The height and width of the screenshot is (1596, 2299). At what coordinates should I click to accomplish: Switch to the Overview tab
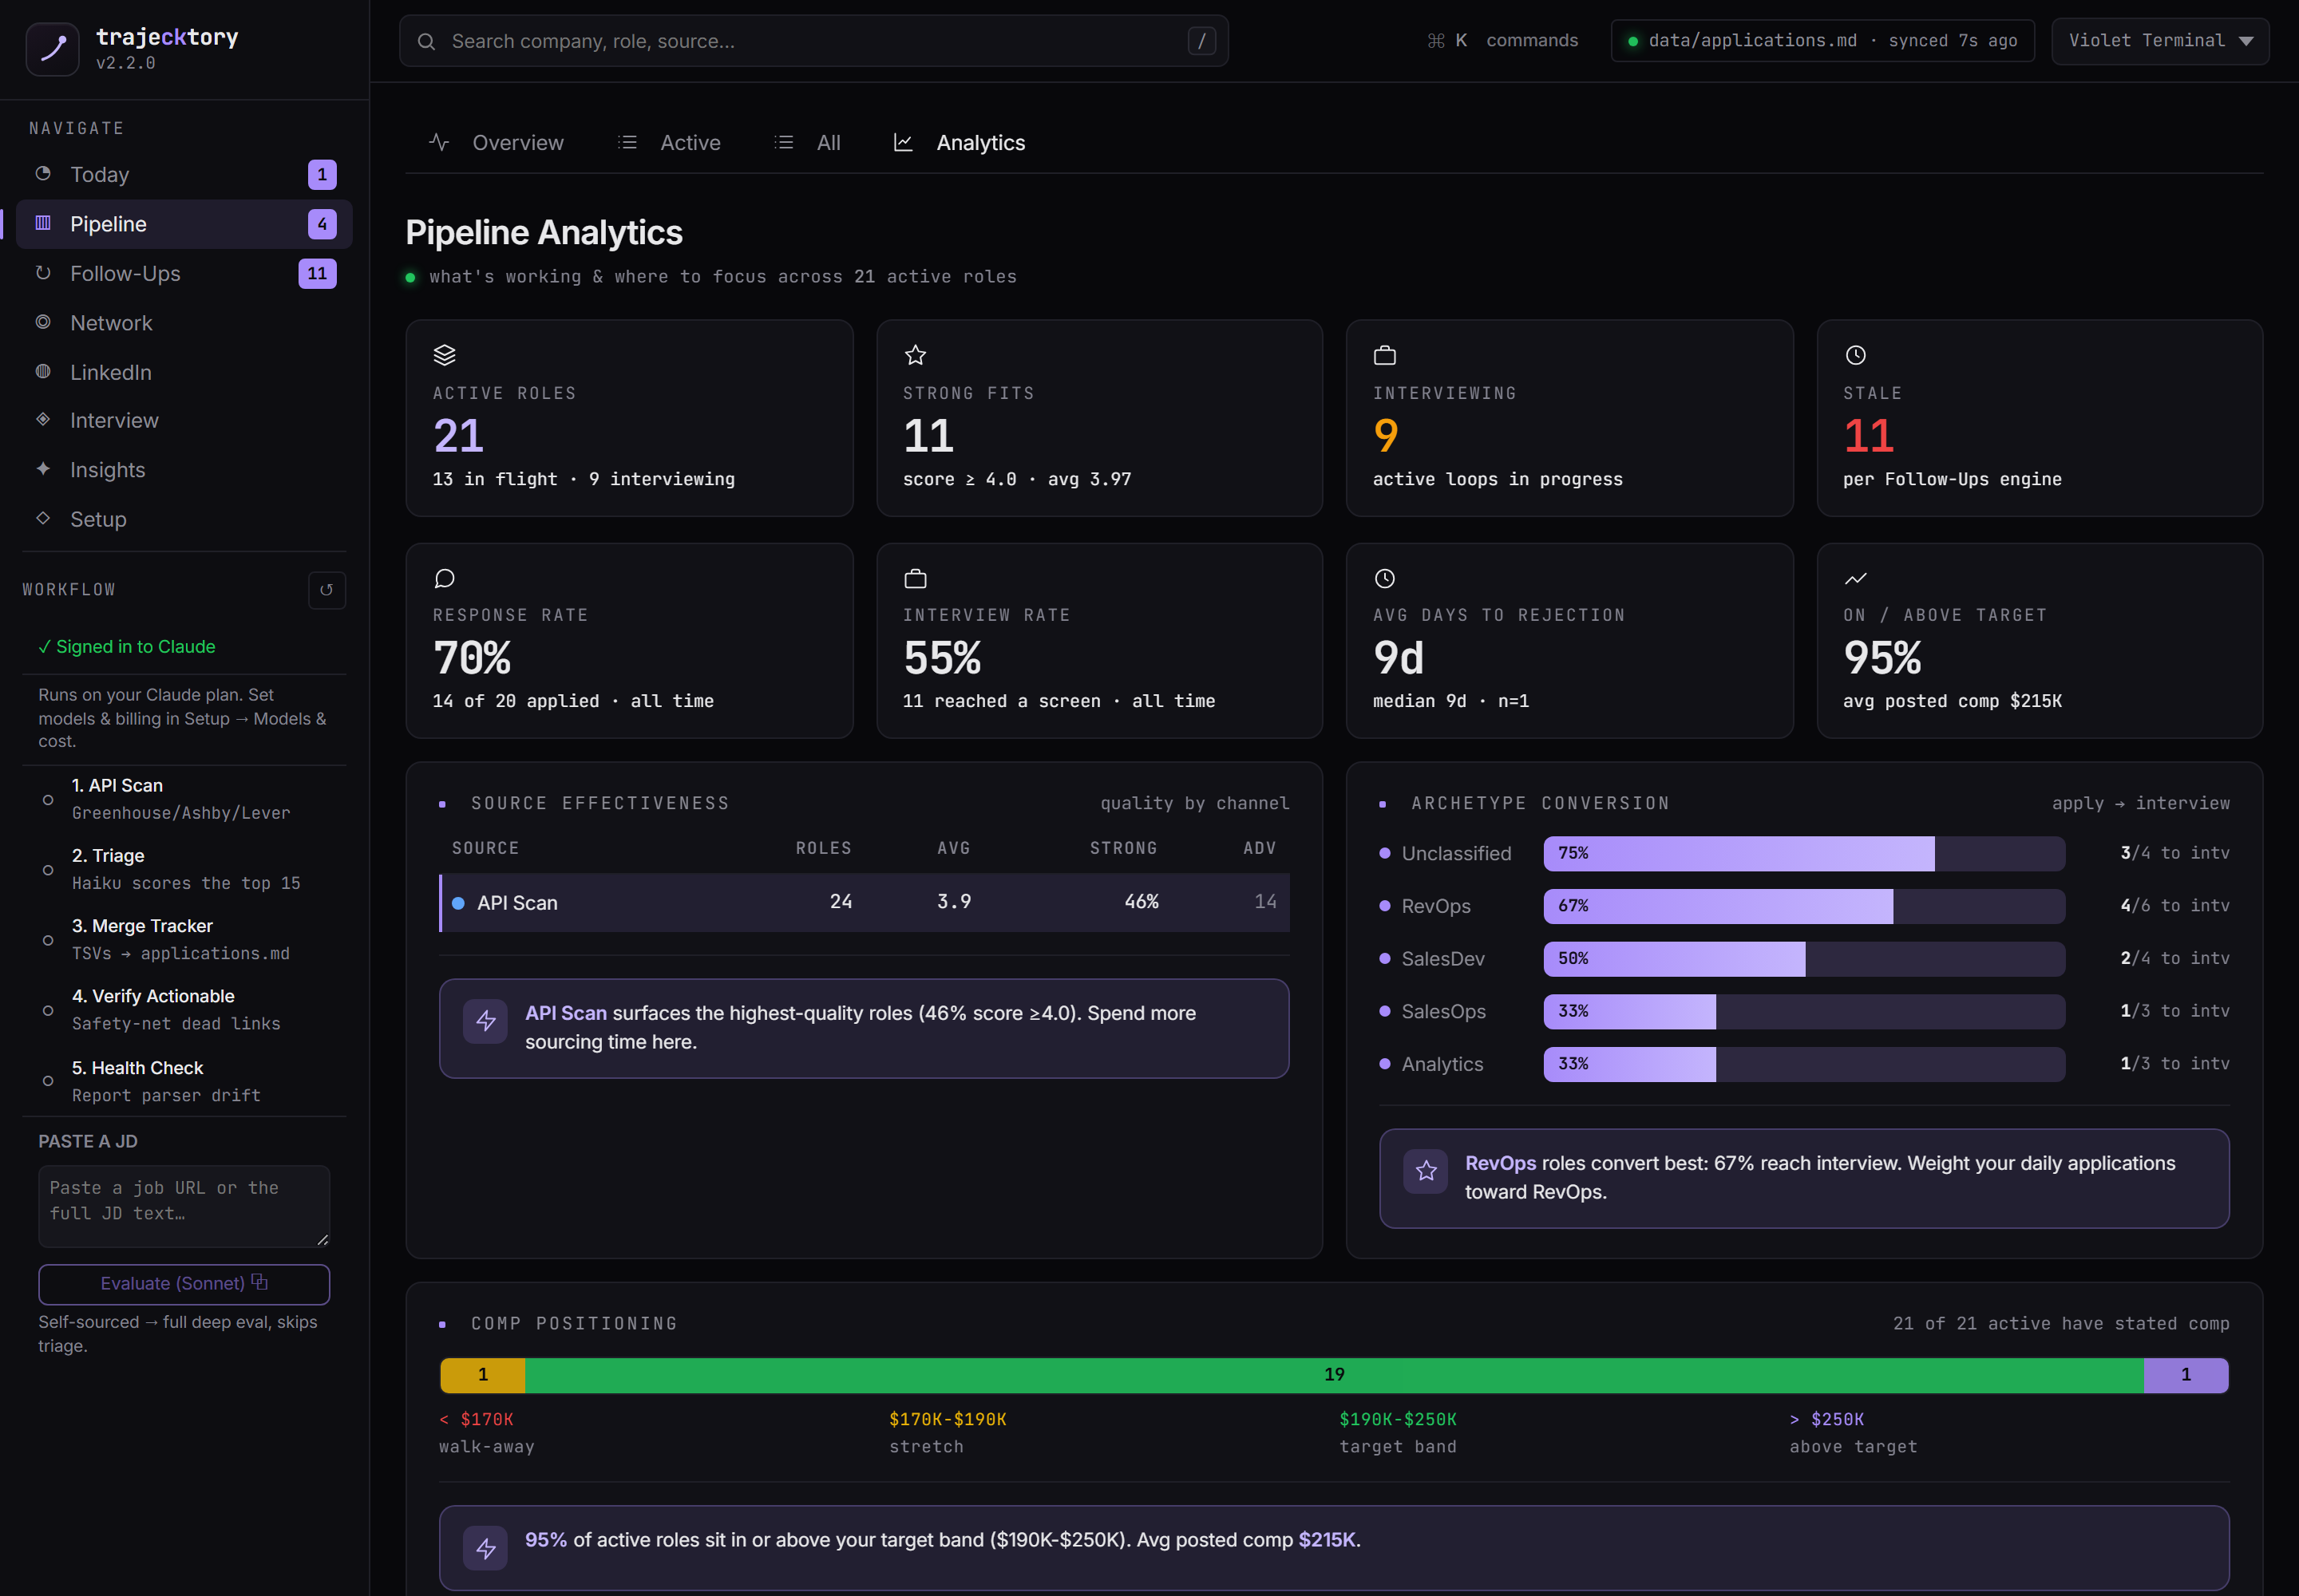tap(497, 143)
